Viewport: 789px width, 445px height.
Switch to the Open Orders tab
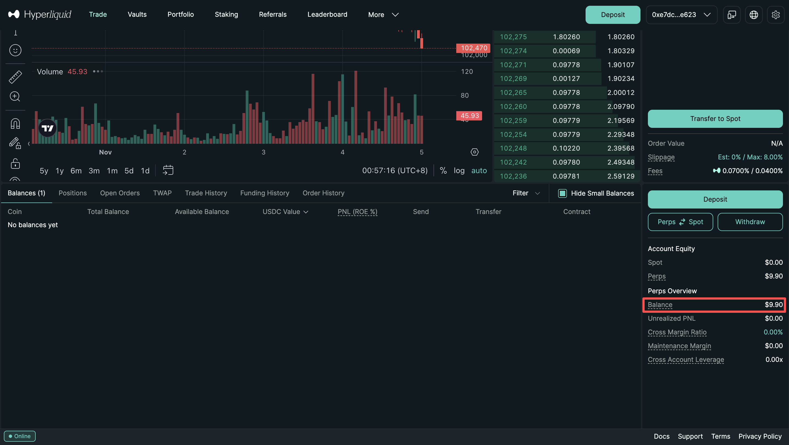coord(120,193)
